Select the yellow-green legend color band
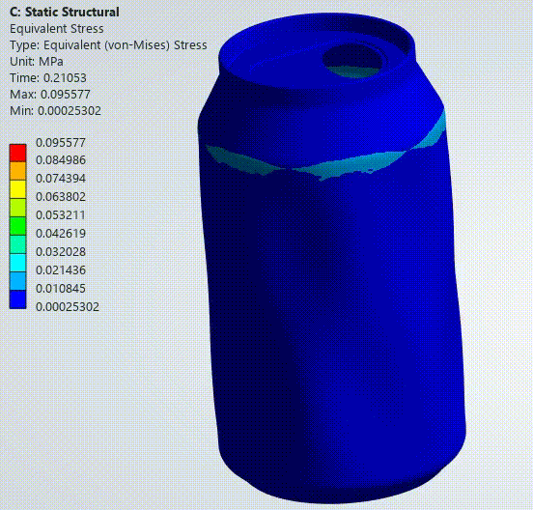Image resolution: width=533 pixels, height=510 pixels. click(x=17, y=208)
